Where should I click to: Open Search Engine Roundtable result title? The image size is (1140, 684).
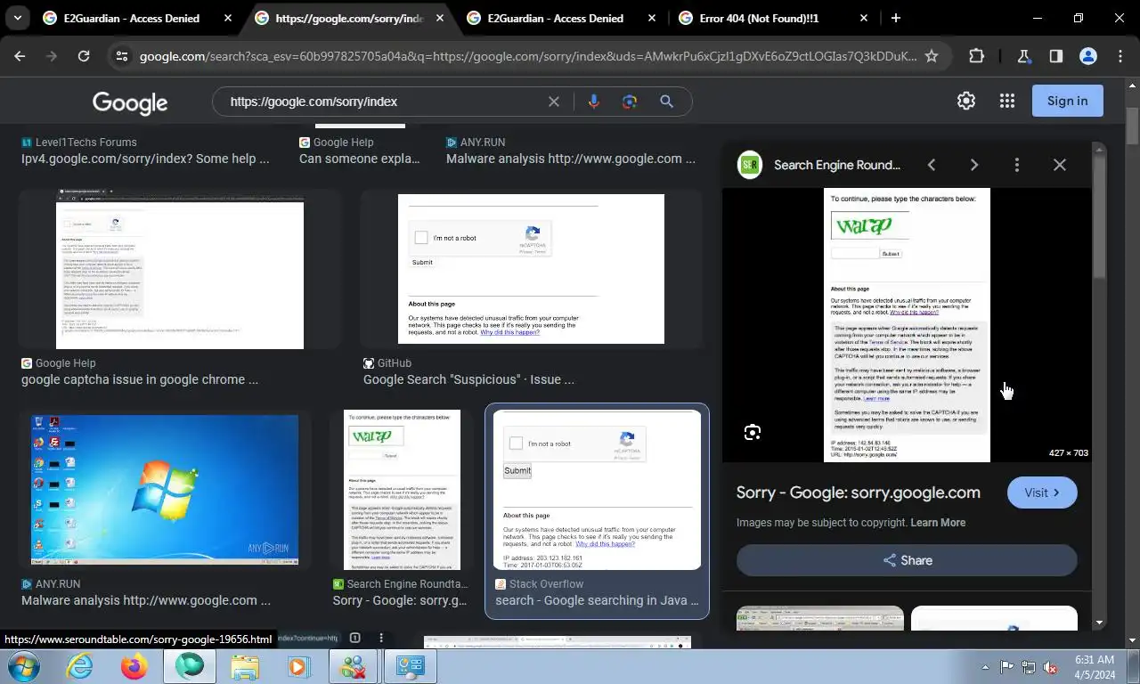click(400, 600)
